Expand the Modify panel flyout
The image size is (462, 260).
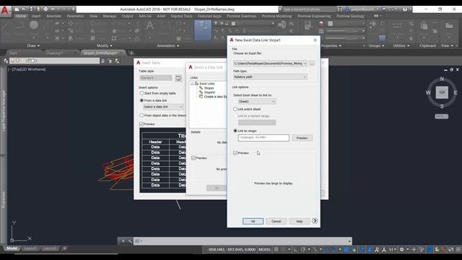click(x=104, y=45)
